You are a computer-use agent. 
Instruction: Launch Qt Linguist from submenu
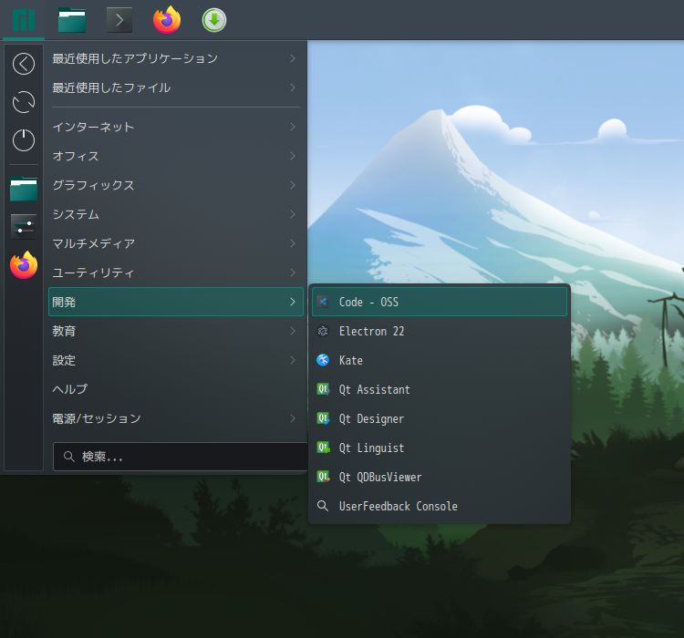pos(440,448)
